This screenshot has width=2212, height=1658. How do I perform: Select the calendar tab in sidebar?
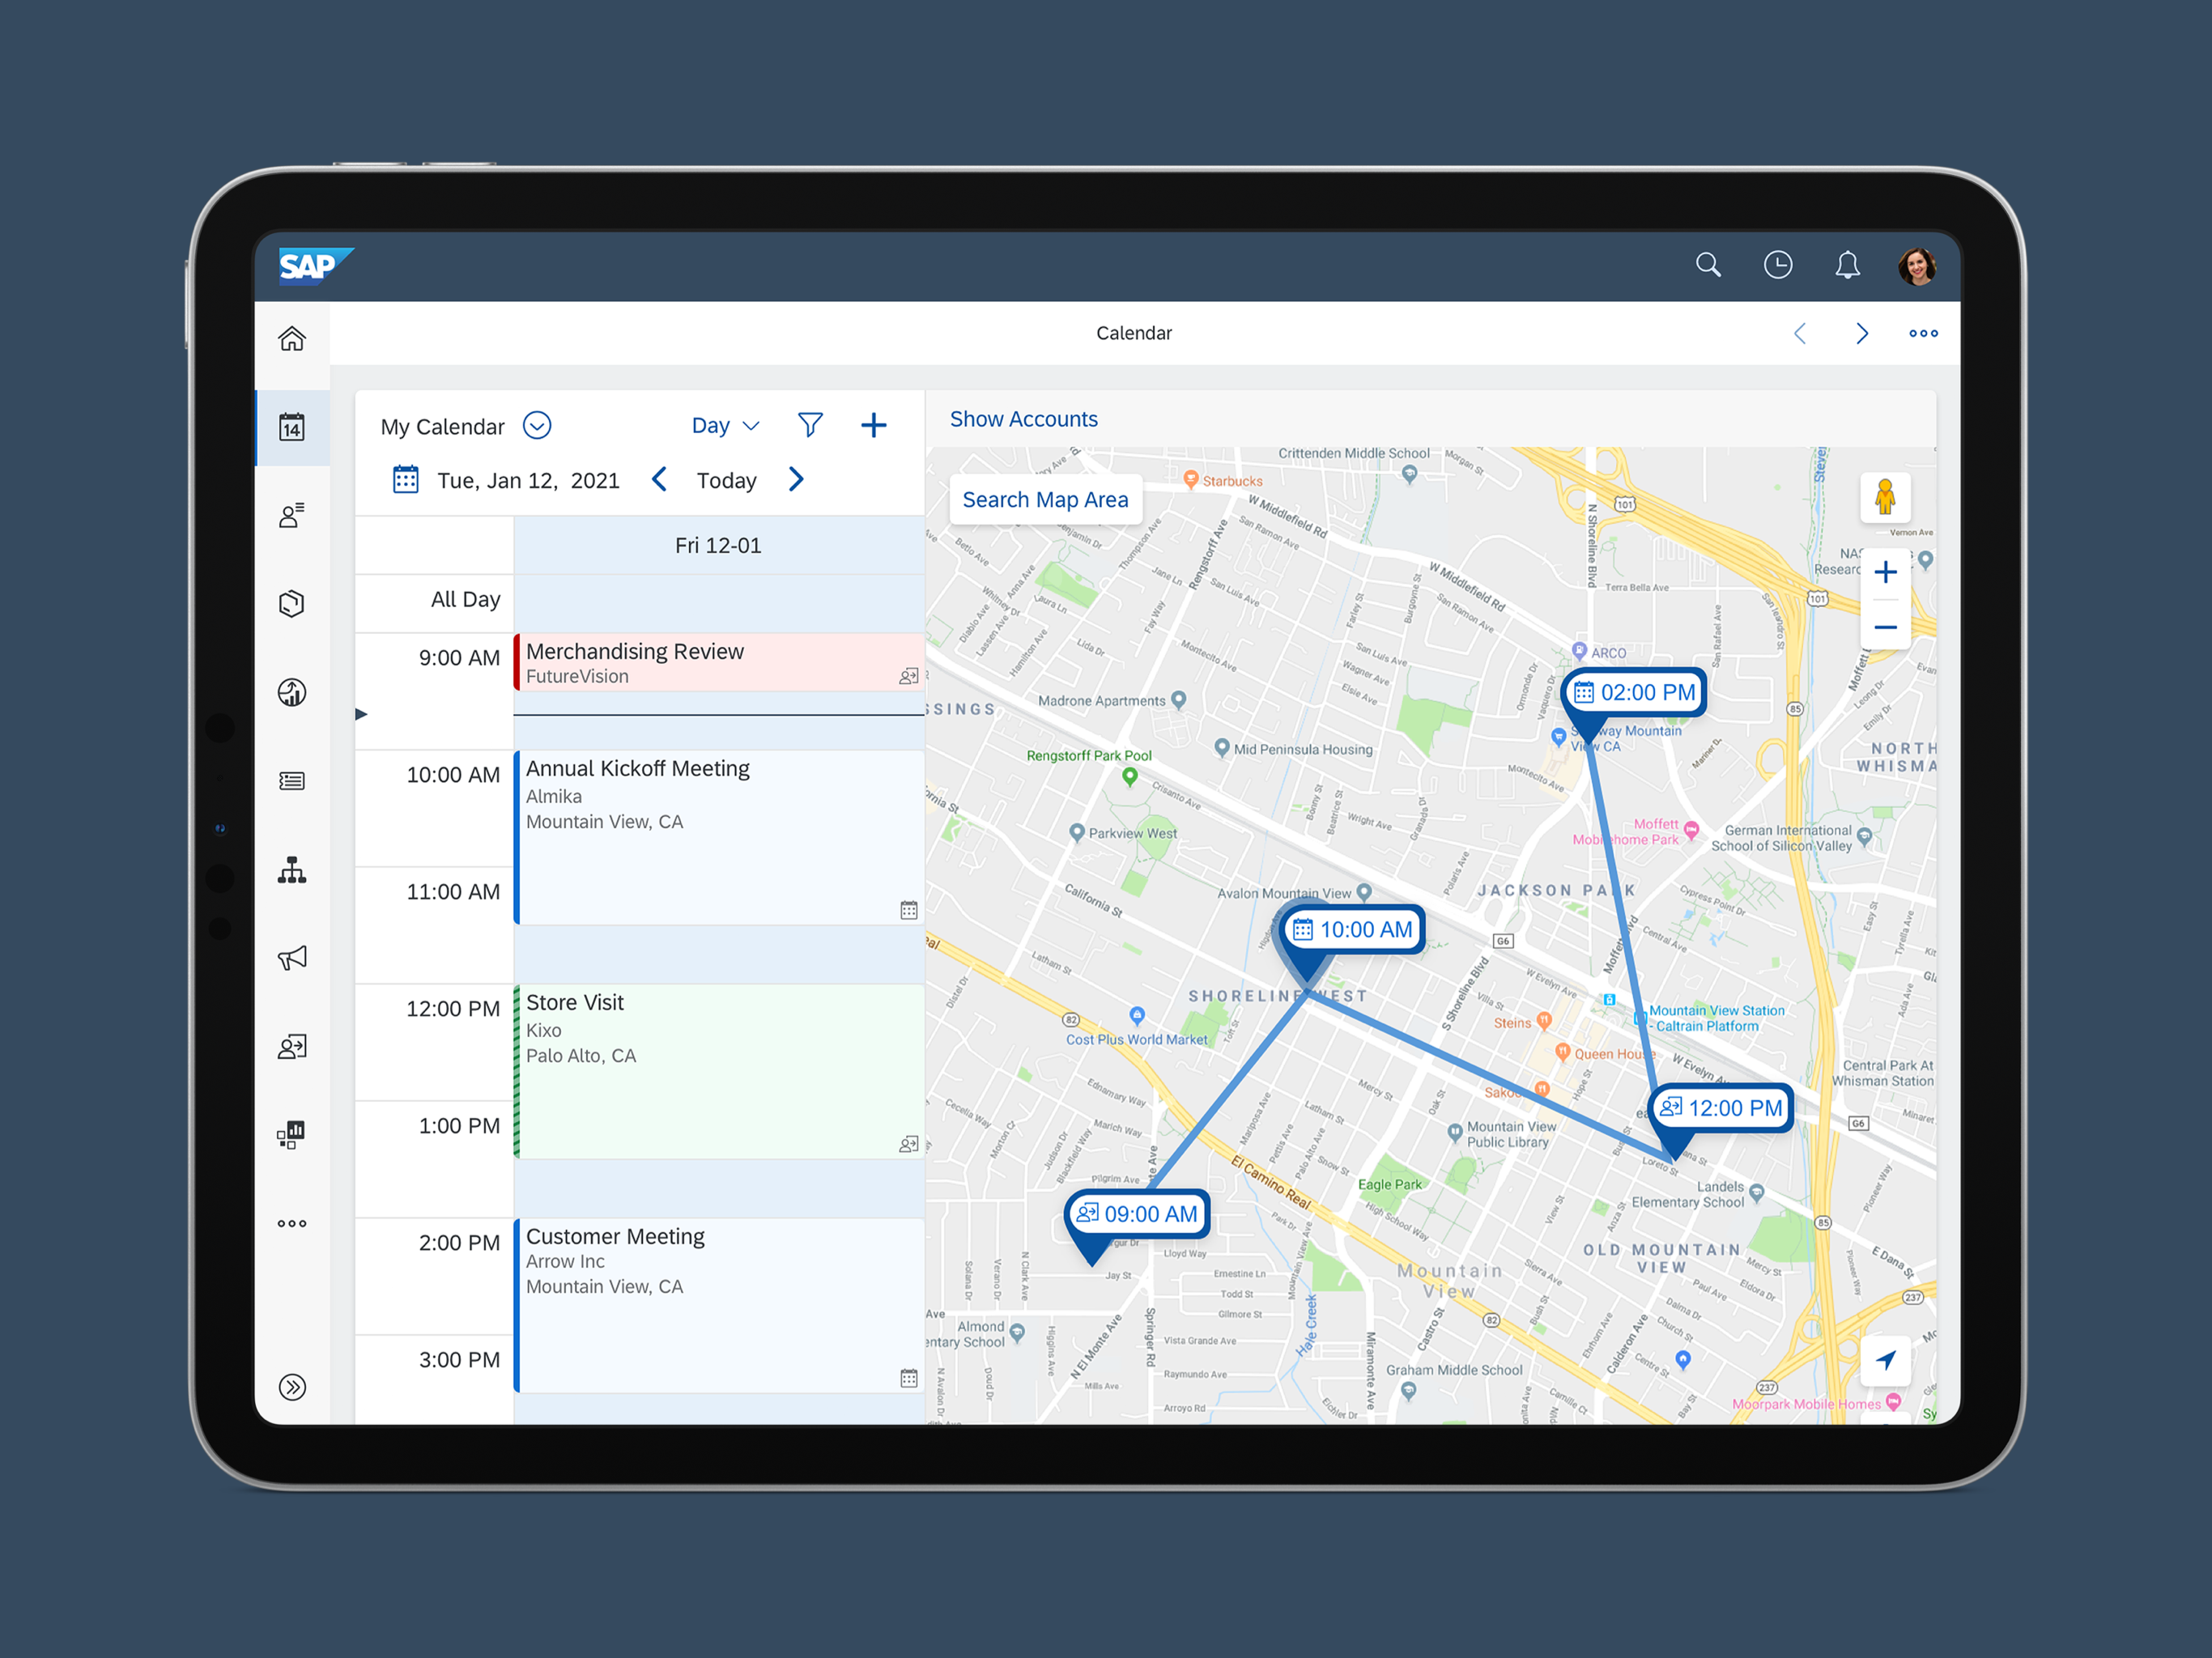[x=292, y=428]
